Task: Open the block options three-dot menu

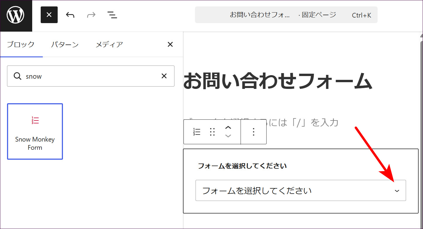Action: tap(254, 132)
